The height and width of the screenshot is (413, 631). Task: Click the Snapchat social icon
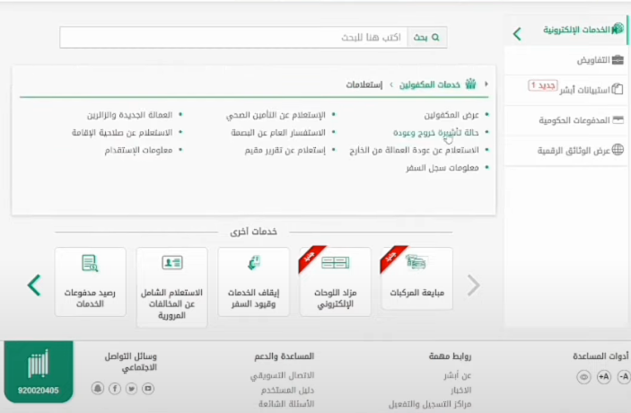[97, 389]
